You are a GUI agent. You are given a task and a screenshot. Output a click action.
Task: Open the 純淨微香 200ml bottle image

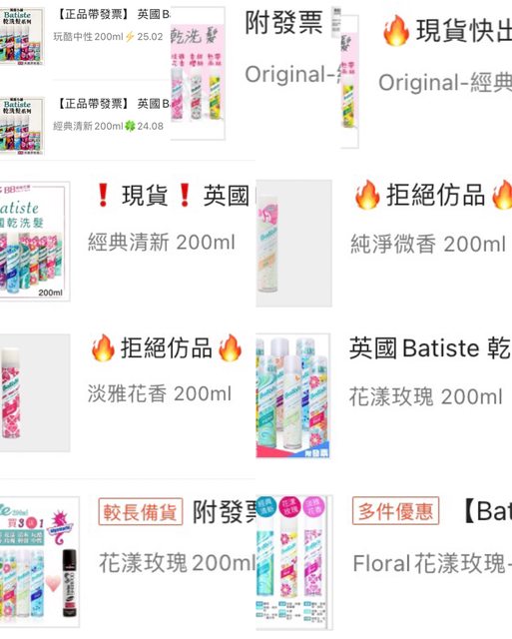click(293, 243)
